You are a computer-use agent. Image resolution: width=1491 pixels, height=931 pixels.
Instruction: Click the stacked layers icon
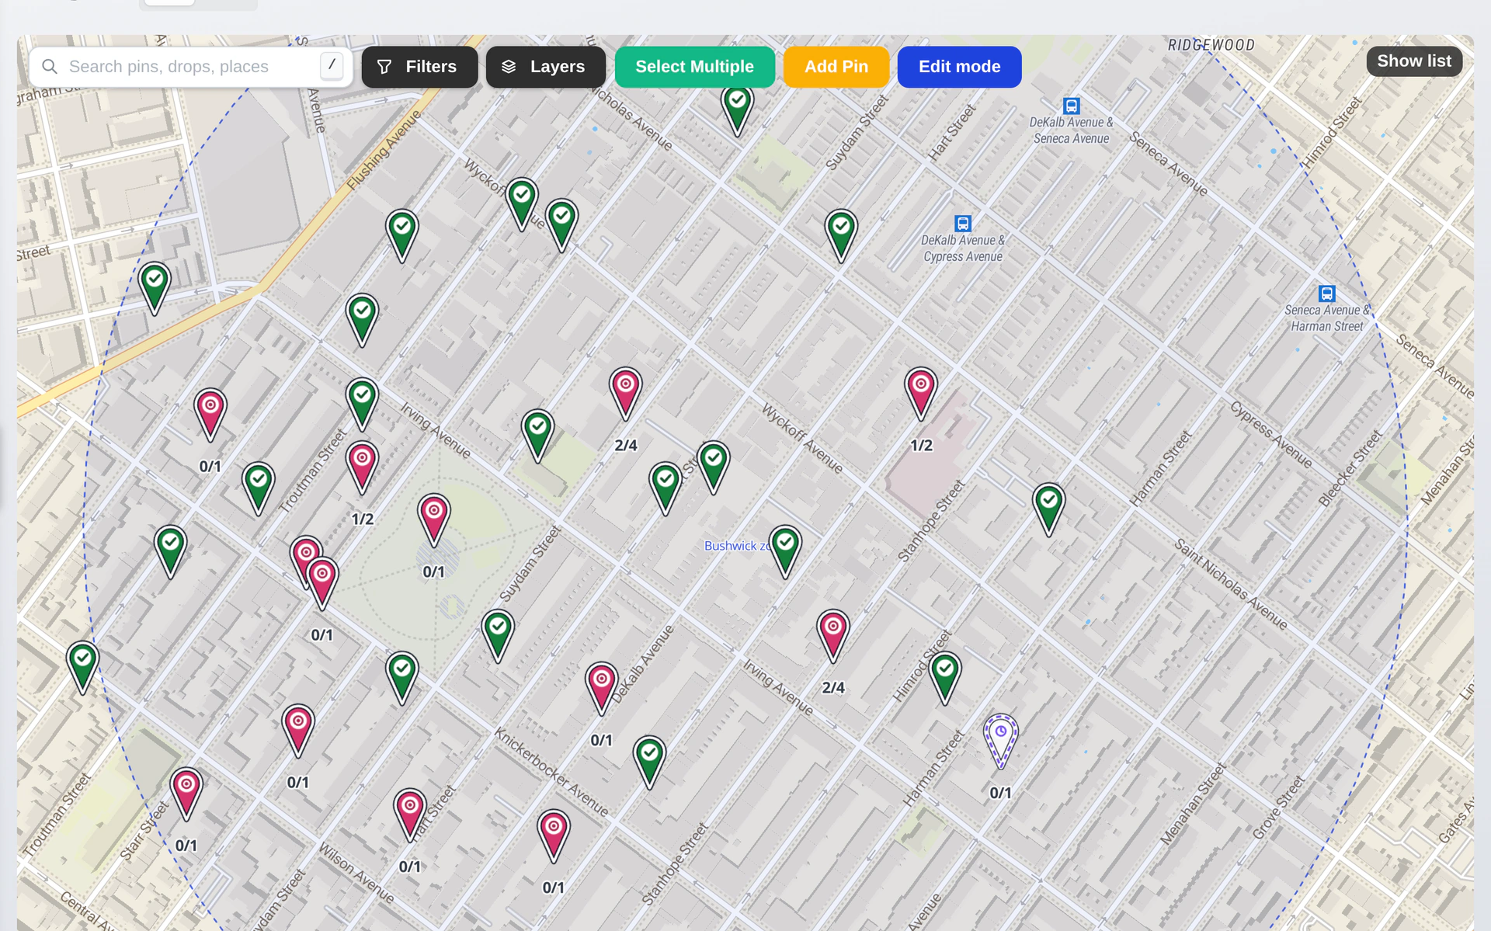pos(509,67)
